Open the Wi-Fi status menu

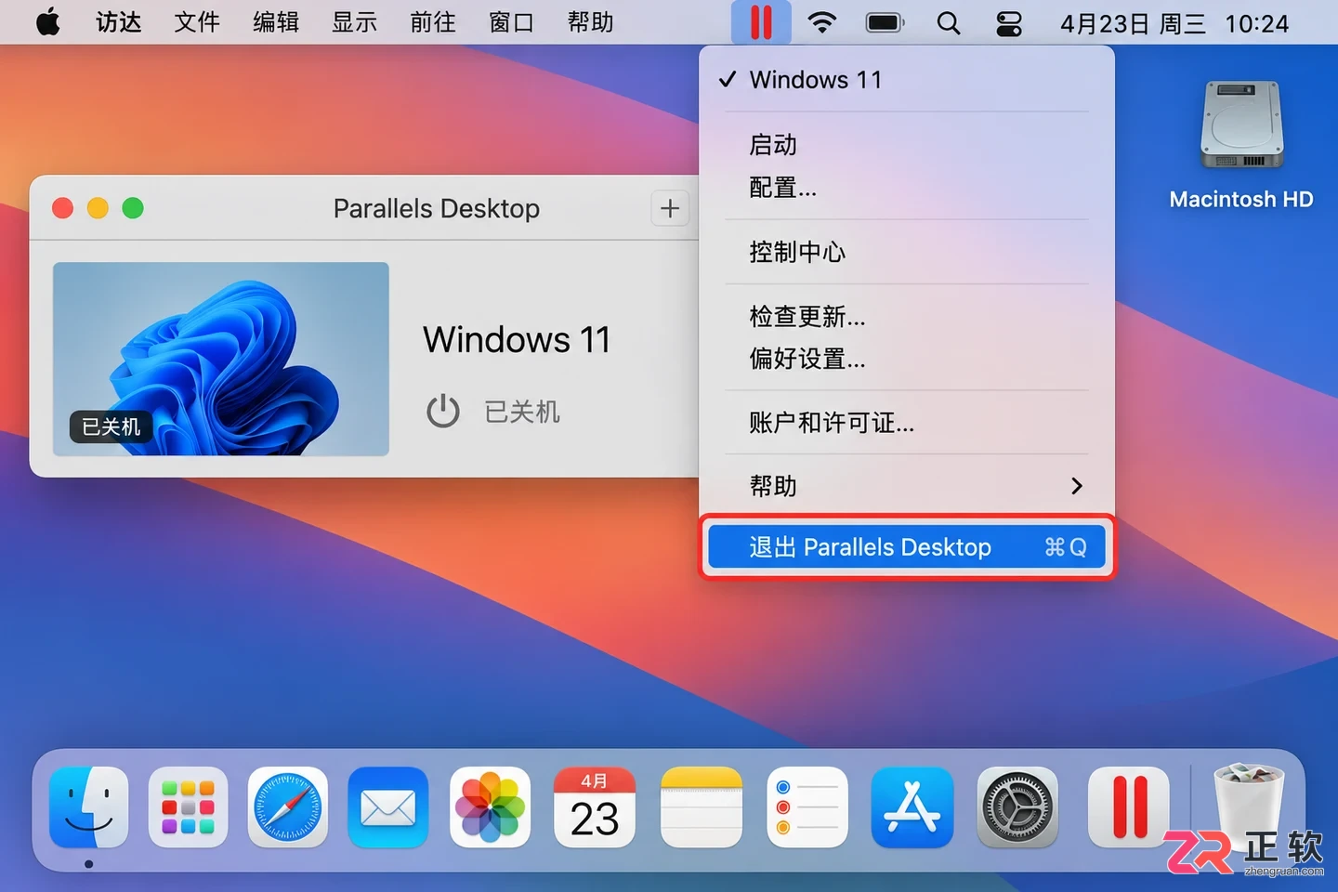click(821, 22)
